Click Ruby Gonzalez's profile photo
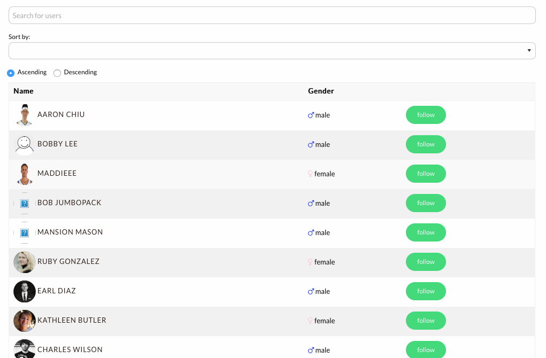 pos(25,262)
